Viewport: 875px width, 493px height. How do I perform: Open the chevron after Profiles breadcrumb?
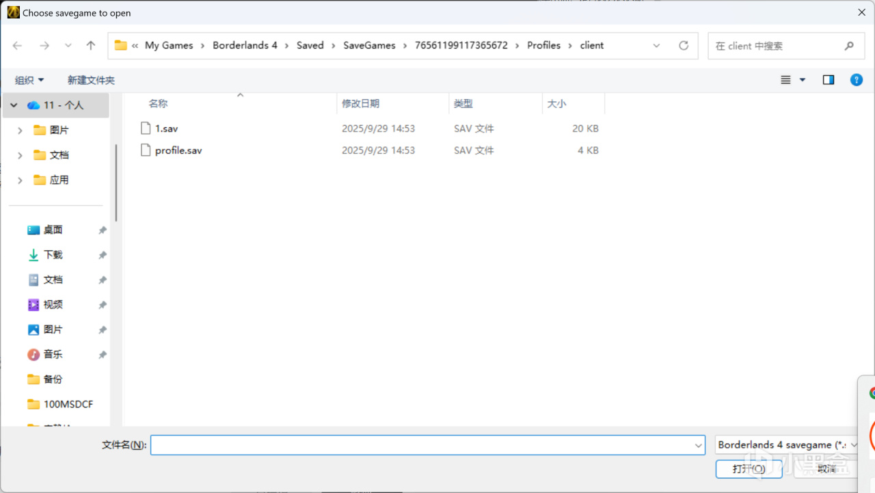coord(570,46)
